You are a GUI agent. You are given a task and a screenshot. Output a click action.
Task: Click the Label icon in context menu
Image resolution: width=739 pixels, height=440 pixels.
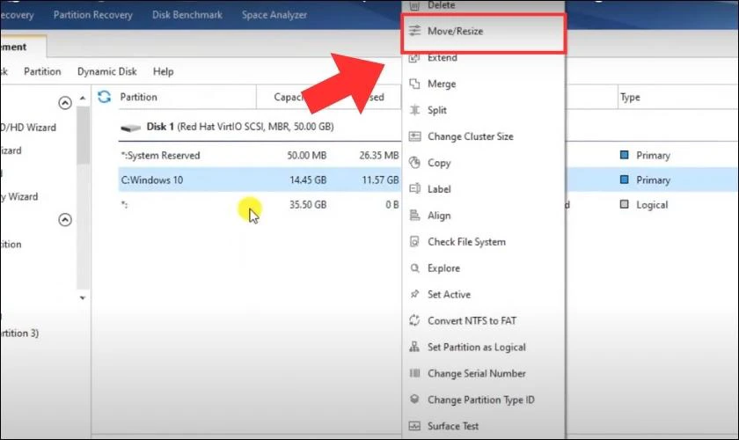414,189
